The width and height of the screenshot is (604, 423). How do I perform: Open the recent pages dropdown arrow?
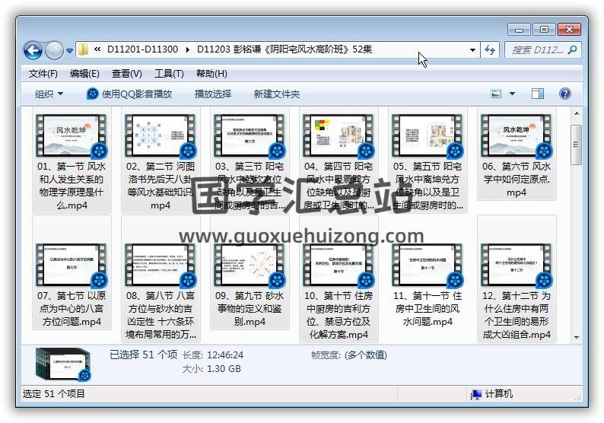[x=70, y=51]
